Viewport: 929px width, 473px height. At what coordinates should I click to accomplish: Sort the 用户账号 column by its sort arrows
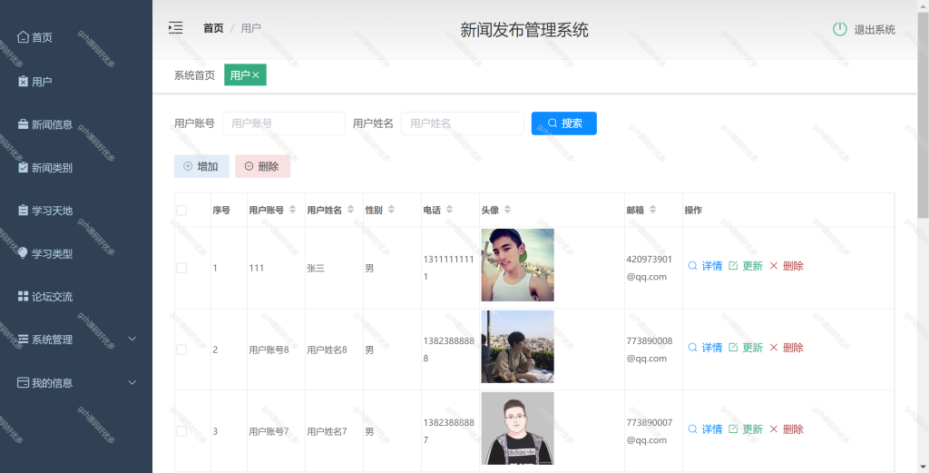pos(293,209)
